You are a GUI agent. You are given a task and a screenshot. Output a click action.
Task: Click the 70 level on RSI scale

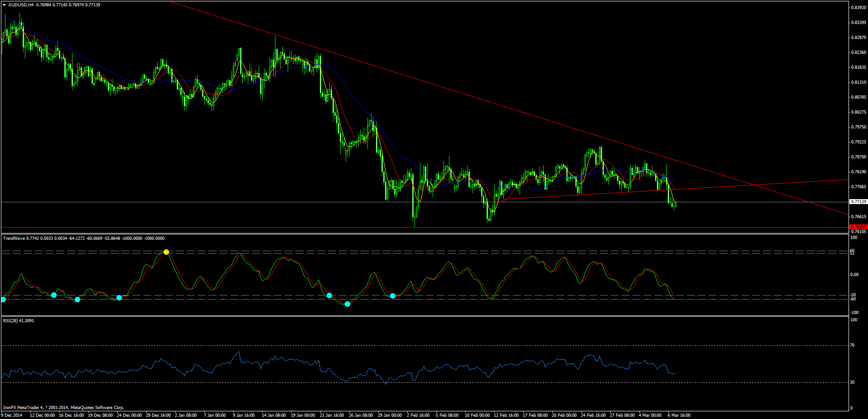tap(853, 345)
